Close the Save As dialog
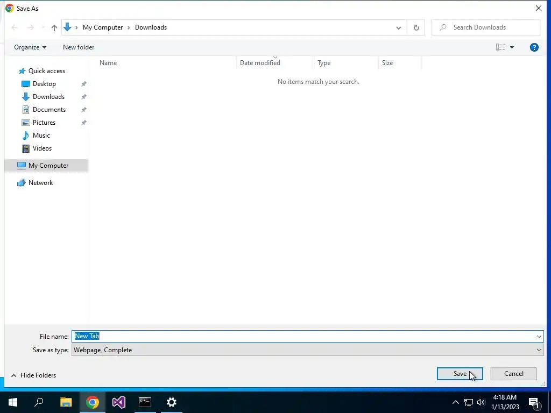551x413 pixels. 538,8
